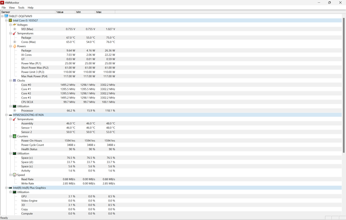The width and height of the screenshot is (346, 220).
Task: Click the drive Temperatures thermometer icon
Action: [x=14, y=119]
